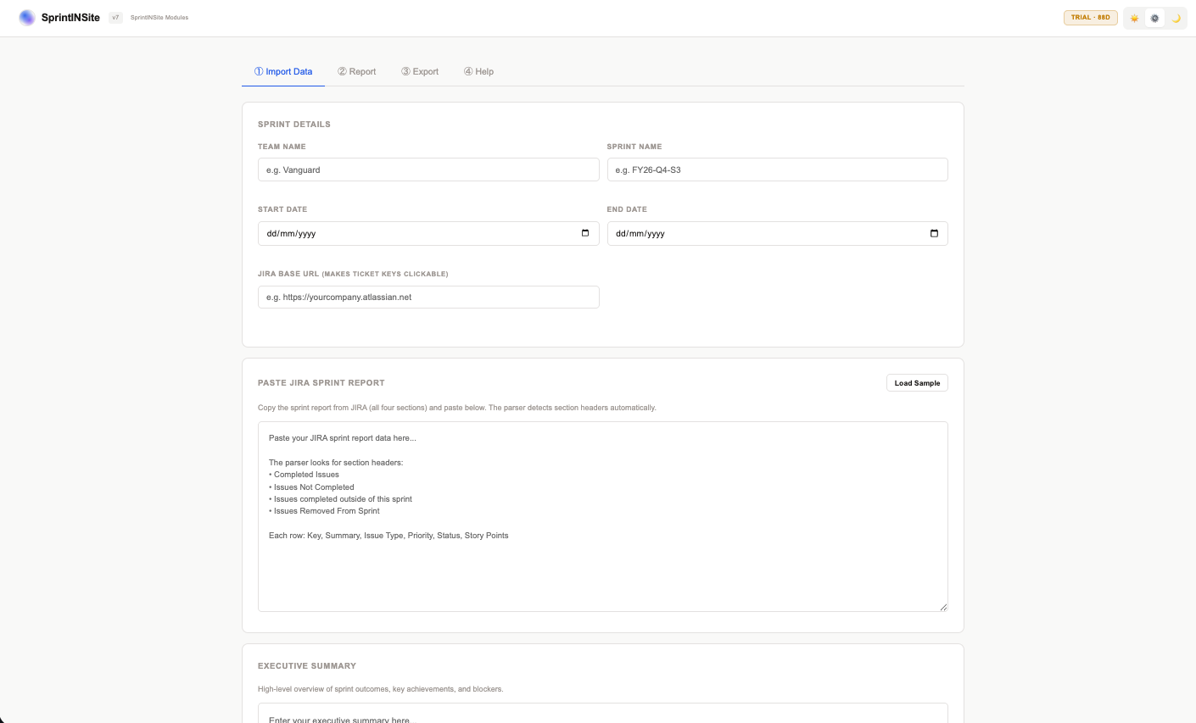
Task: Focus the Sprint Name field
Action: click(777, 170)
